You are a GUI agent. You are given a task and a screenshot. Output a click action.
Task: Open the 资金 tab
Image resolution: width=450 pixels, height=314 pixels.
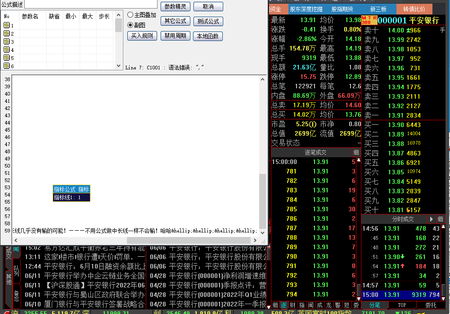click(x=278, y=9)
